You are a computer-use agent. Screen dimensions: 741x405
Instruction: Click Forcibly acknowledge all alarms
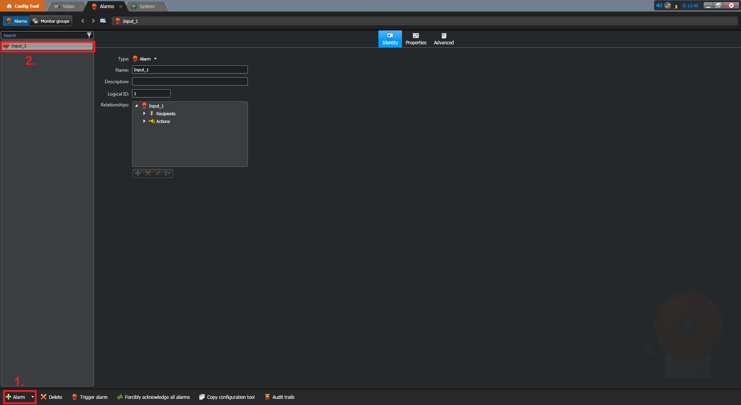tap(153, 397)
